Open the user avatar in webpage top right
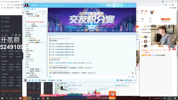 point(152,12)
